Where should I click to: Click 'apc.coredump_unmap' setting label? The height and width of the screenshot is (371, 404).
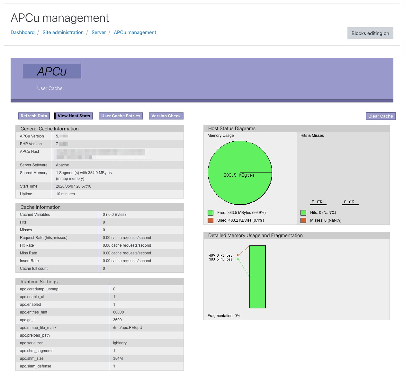(39, 289)
